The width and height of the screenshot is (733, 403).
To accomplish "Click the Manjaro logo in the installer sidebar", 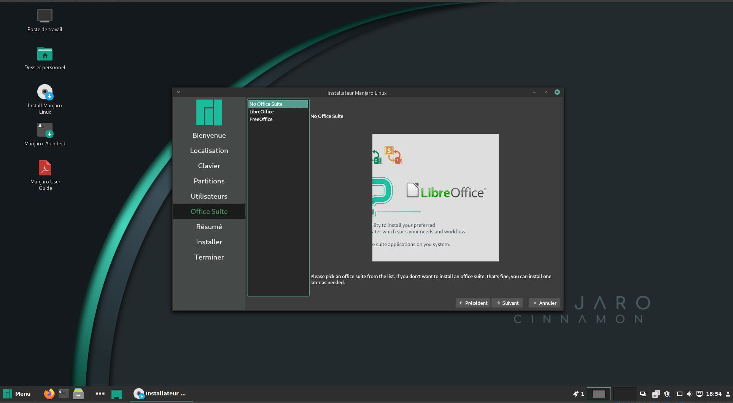I will tap(209, 112).
